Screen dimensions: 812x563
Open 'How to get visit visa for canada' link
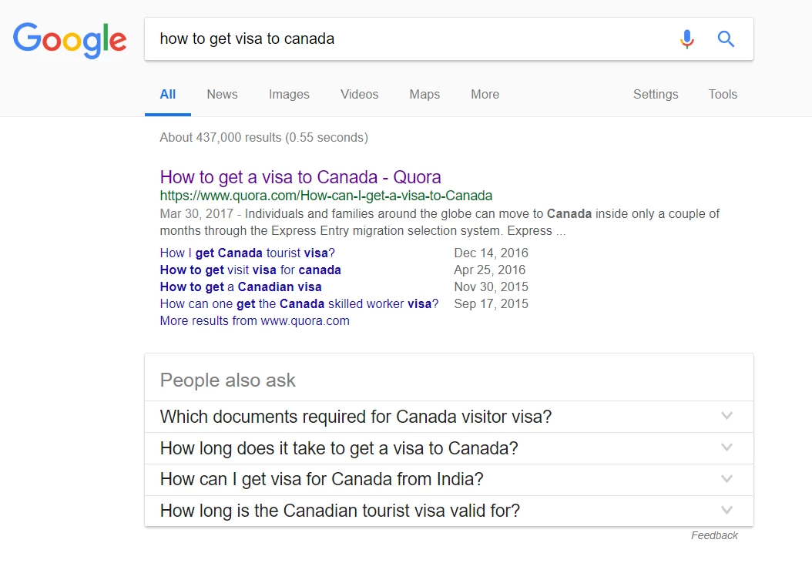tap(250, 270)
